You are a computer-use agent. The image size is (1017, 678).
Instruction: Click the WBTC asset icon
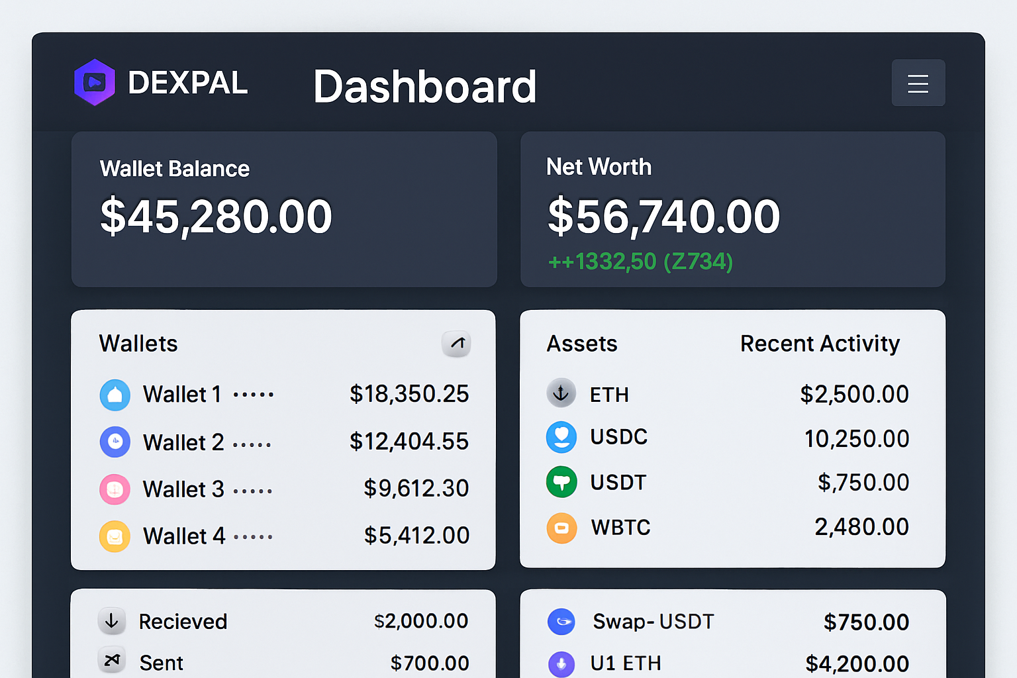[x=561, y=528]
